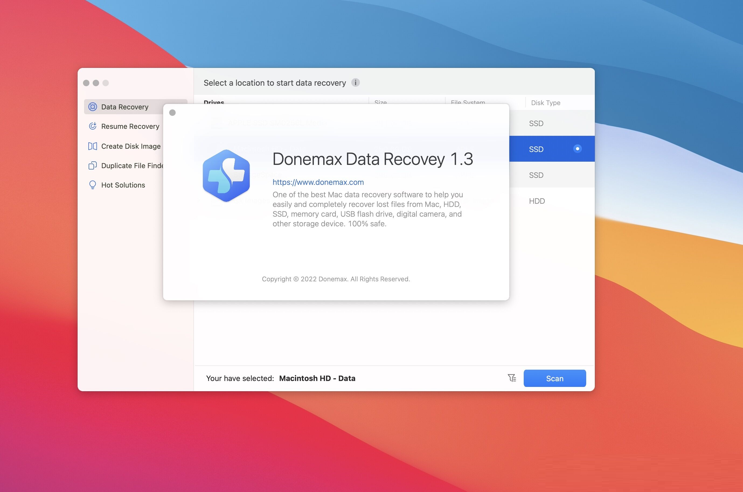
Task: Click the Duplicate File Finder sidebar icon
Action: (x=92, y=165)
